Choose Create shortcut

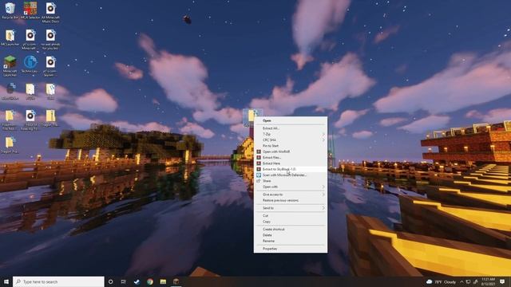[291, 230]
